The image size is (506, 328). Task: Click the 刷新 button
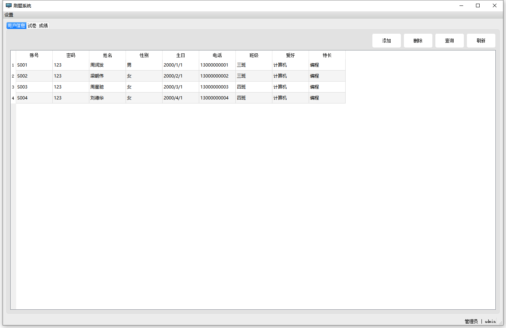coord(481,41)
